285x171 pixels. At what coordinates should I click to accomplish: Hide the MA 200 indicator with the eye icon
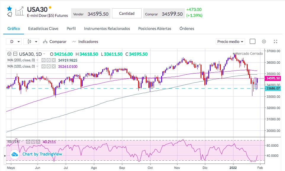(x=44, y=60)
